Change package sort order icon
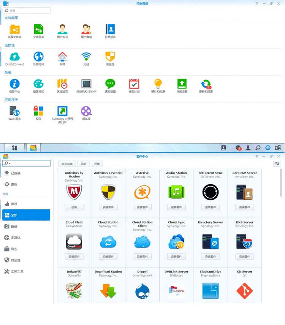This screenshot has height=325, width=285. point(277,164)
